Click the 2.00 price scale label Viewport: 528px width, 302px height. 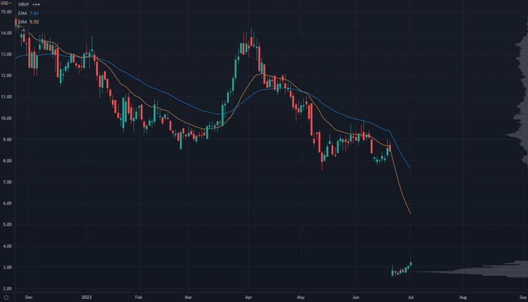pyautogui.click(x=7, y=289)
